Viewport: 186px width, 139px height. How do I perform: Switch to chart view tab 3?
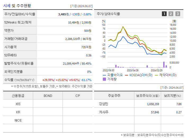click(x=178, y=14)
